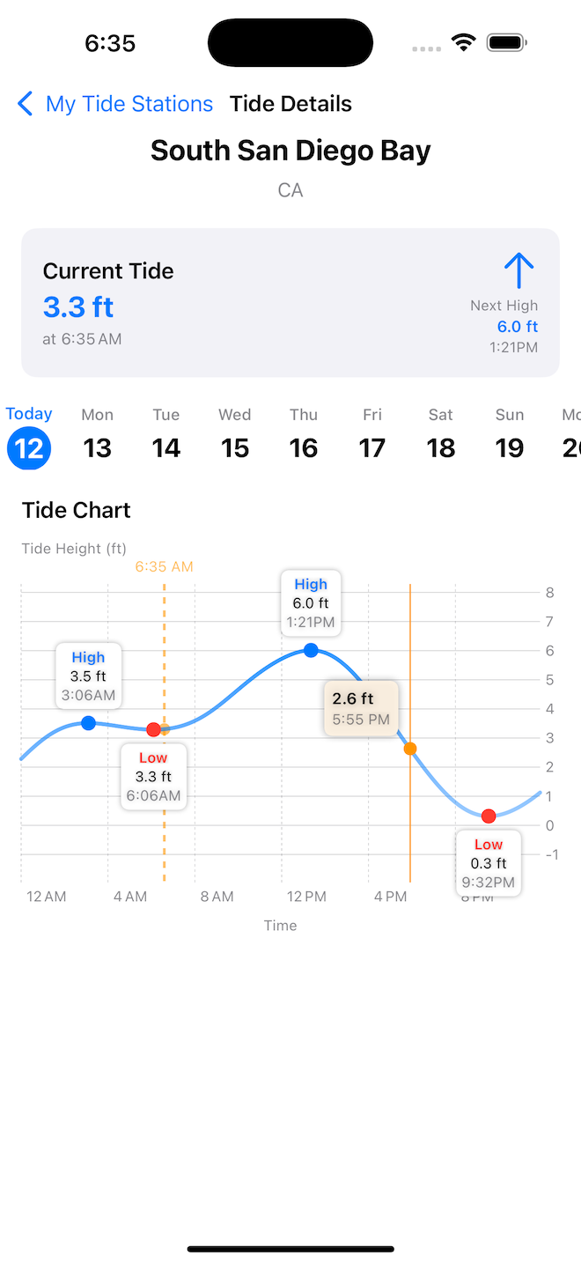Pick Thu 16 in date selector
581x1263 pixels.
point(304,438)
